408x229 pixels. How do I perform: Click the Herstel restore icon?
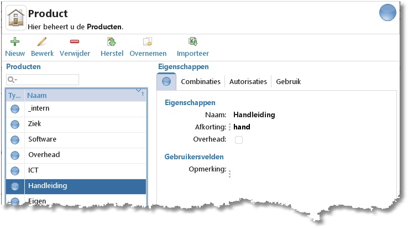click(x=112, y=41)
